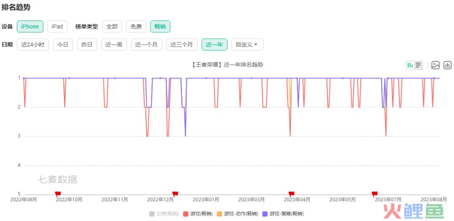Click the 2023年08月 axis label
The width and height of the screenshot is (454, 221).
coord(434,199)
